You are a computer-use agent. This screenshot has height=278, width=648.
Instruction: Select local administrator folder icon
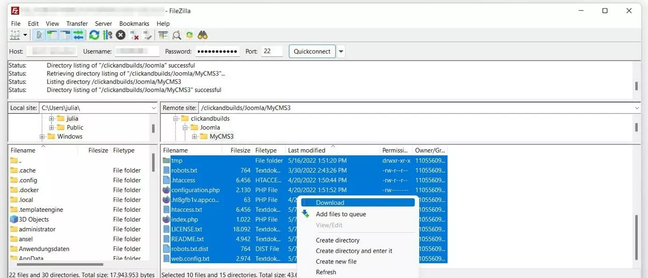point(14,229)
